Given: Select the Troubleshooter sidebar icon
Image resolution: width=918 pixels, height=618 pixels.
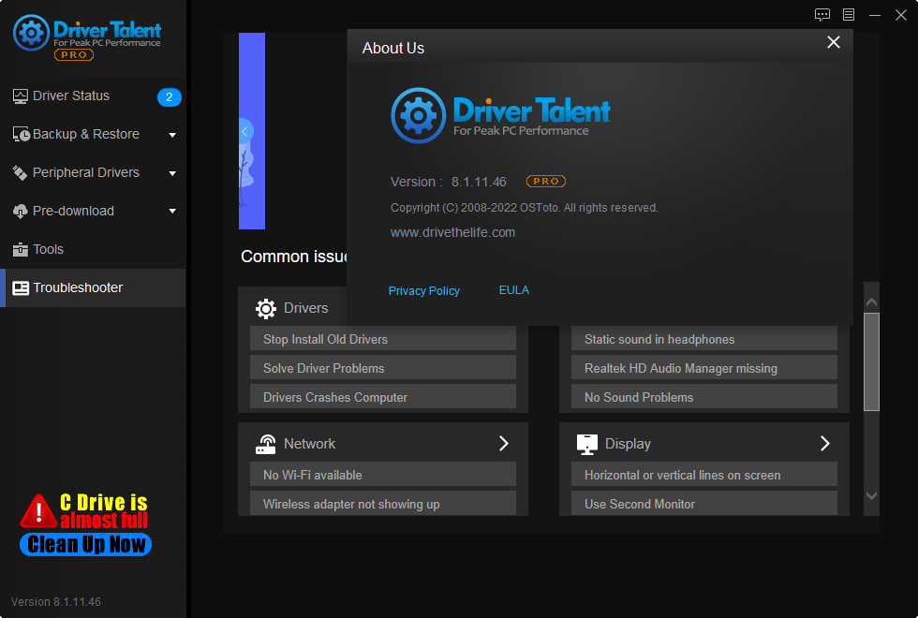Looking at the screenshot, I should 21,287.
